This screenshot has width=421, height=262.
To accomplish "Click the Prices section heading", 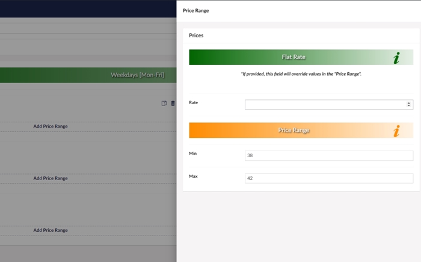I will (x=196, y=36).
